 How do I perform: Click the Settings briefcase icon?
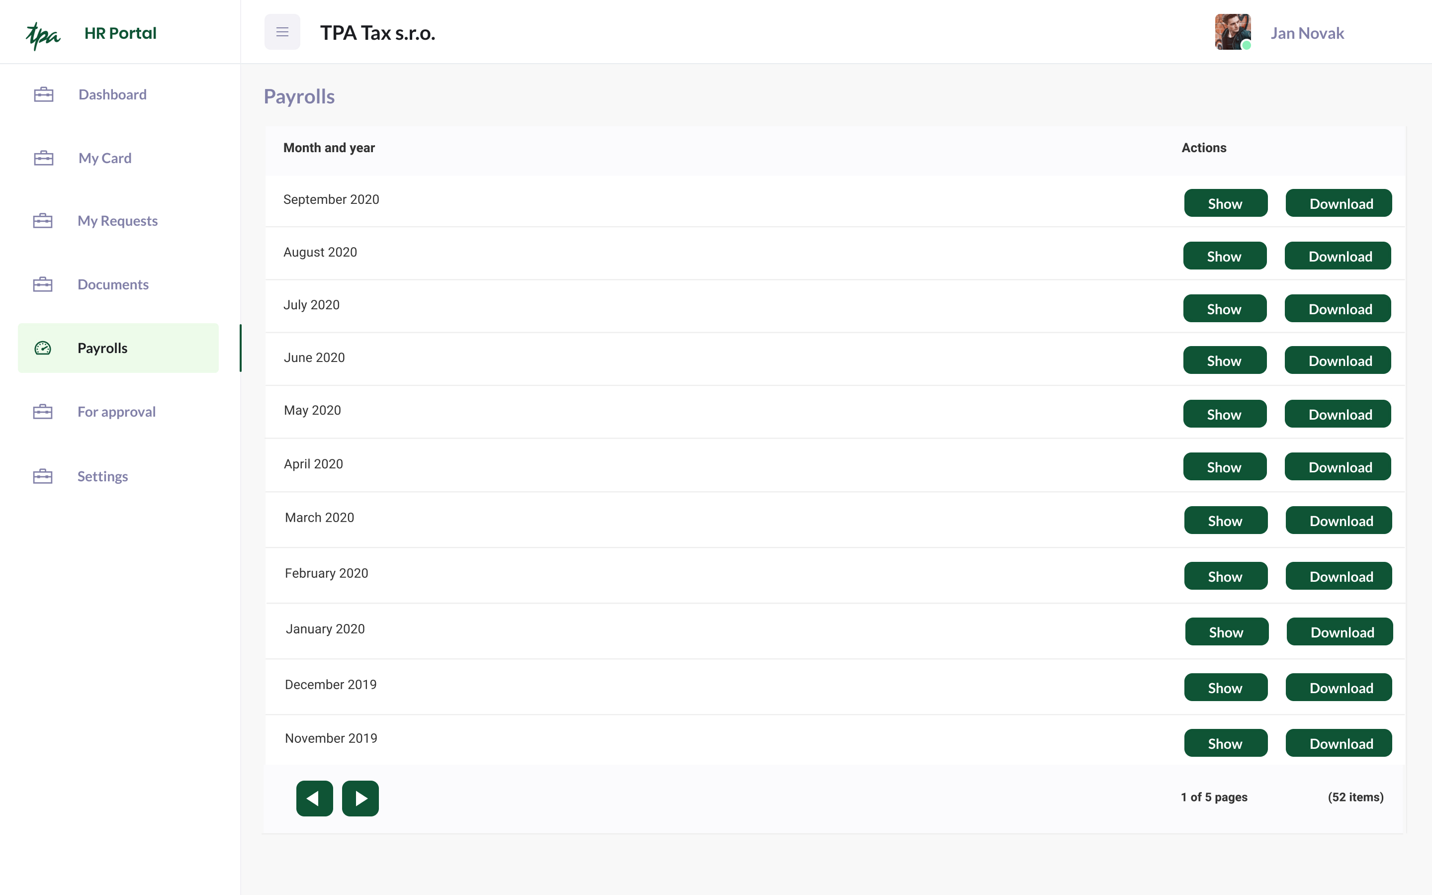click(43, 476)
